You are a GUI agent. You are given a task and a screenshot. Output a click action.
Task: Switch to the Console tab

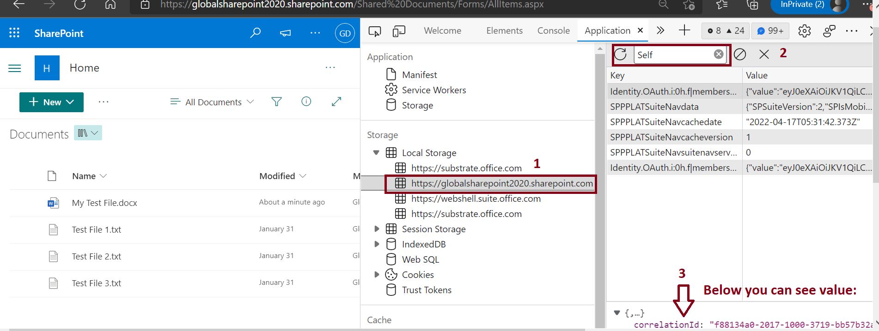coord(553,30)
